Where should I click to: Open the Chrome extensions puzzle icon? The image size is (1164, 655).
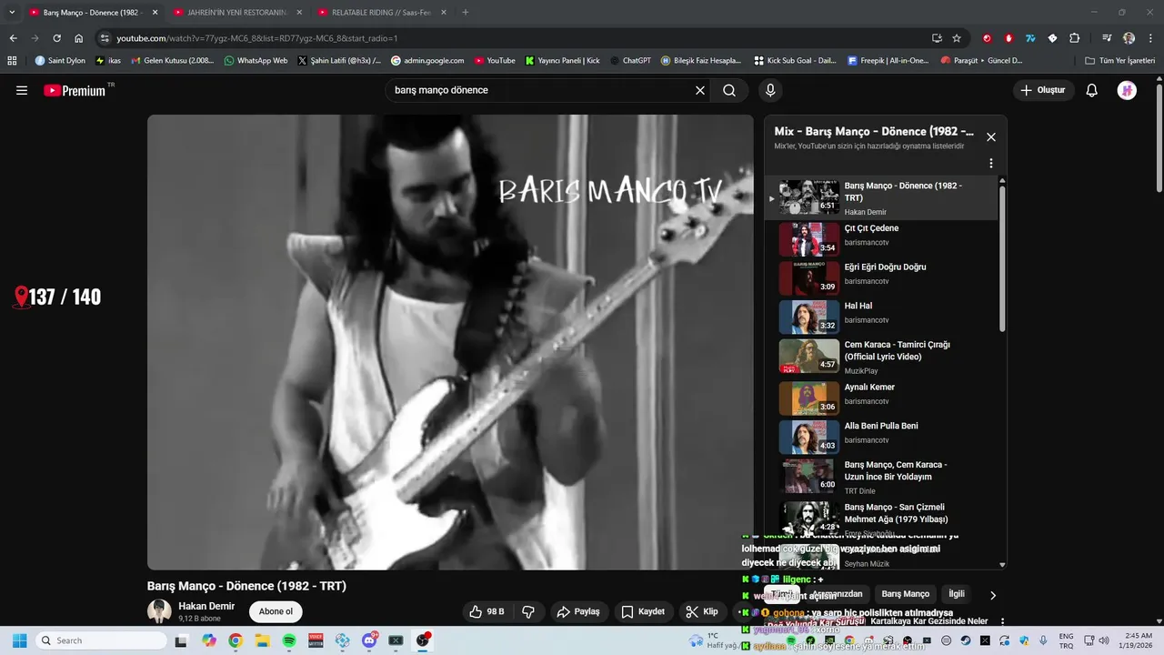pos(1074,38)
